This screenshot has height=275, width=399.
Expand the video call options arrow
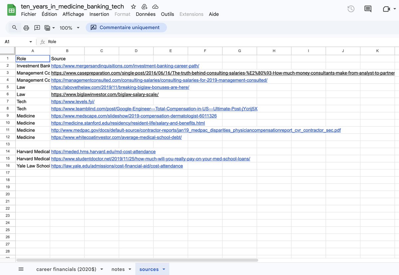click(395, 9)
